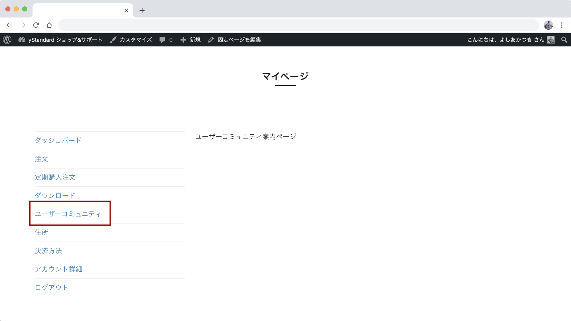Open ダッシュボード link

click(x=58, y=140)
